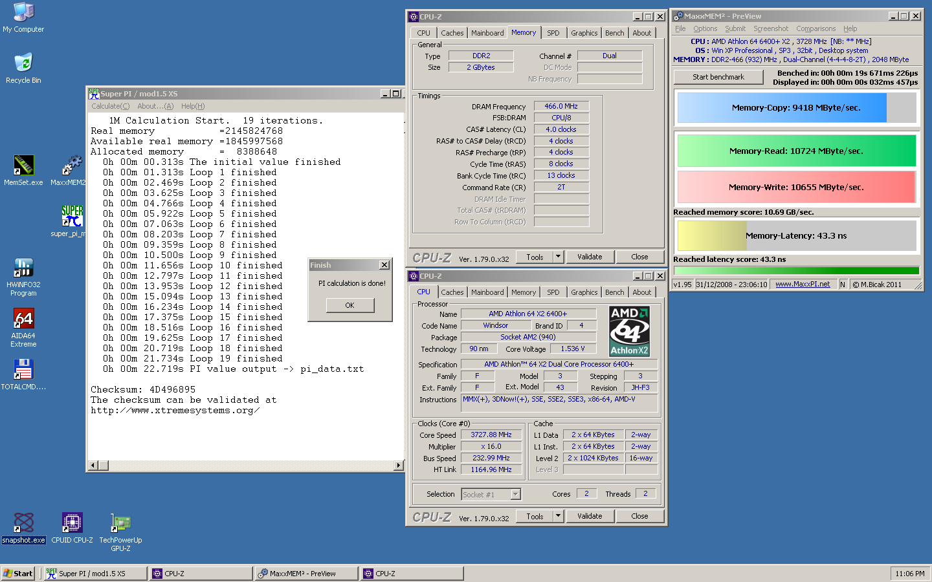
Task: Click the N status cell in MaxxMEM²
Action: (x=843, y=285)
